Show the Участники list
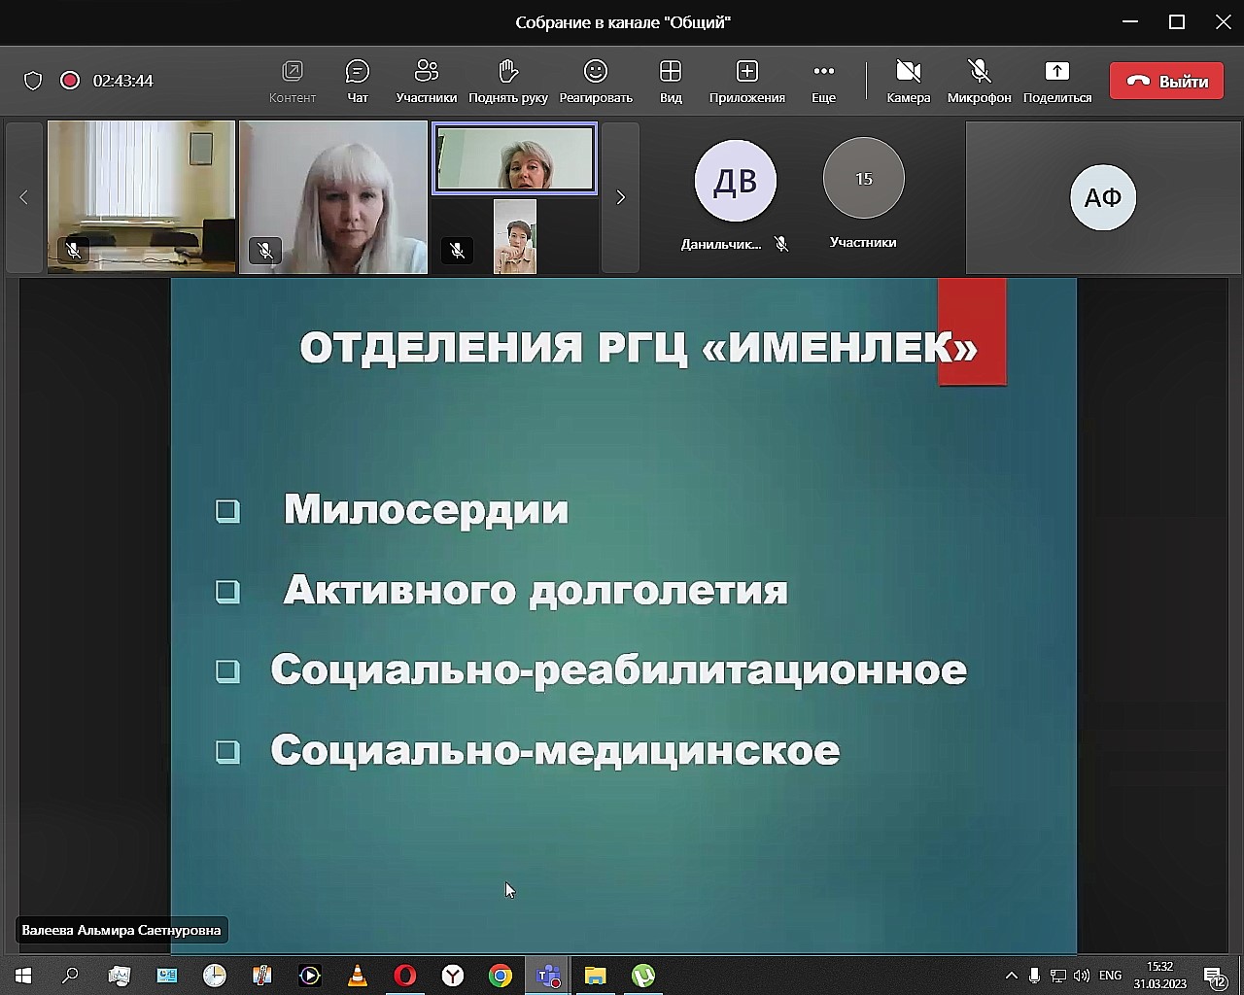The width and height of the screenshot is (1244, 995). pyautogui.click(x=426, y=82)
